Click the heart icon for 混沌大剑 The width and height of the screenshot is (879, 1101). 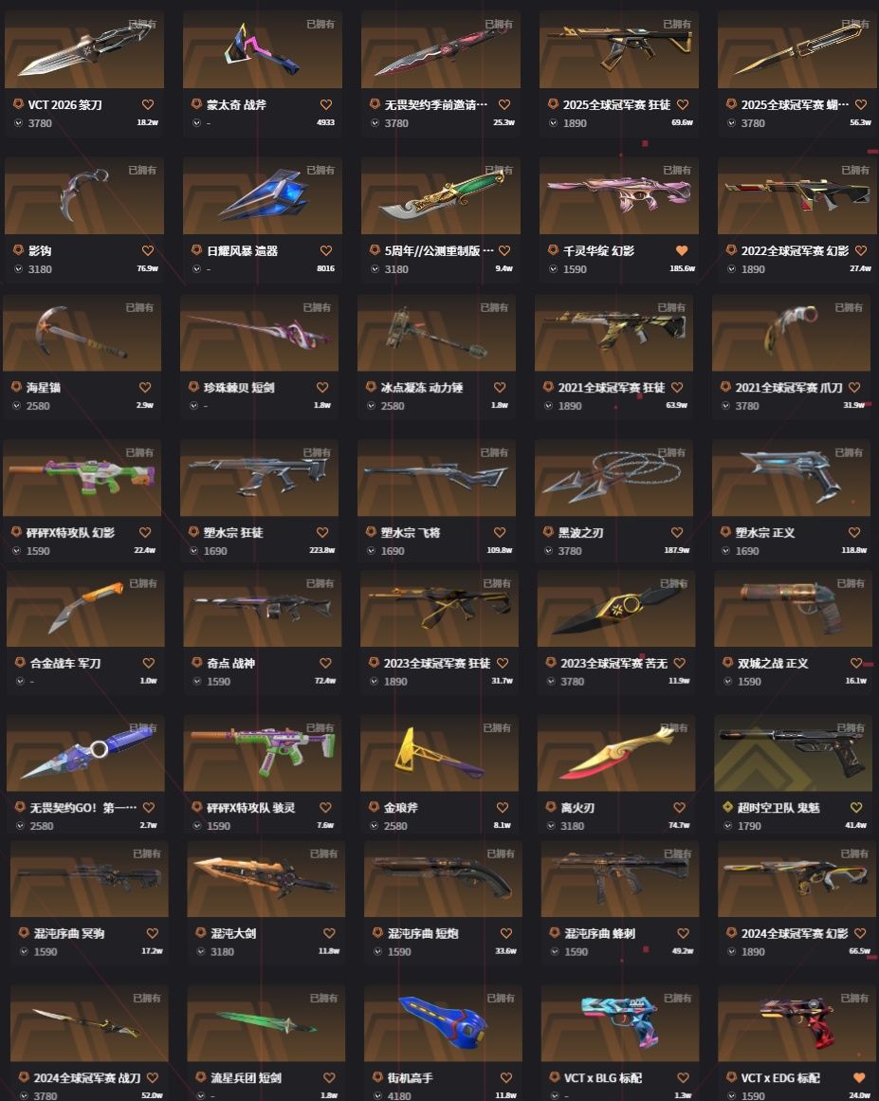coord(329,933)
